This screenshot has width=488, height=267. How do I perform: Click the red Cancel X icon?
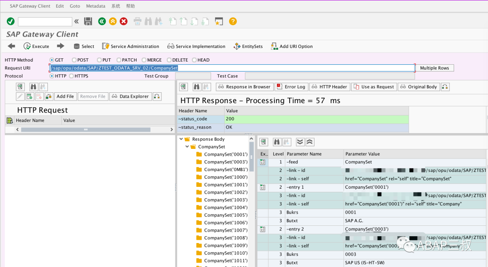123,21
